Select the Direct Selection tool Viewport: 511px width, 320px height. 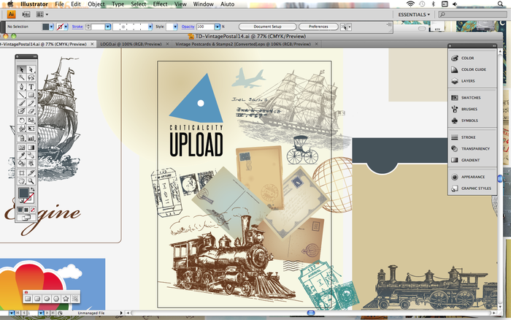[31, 69]
